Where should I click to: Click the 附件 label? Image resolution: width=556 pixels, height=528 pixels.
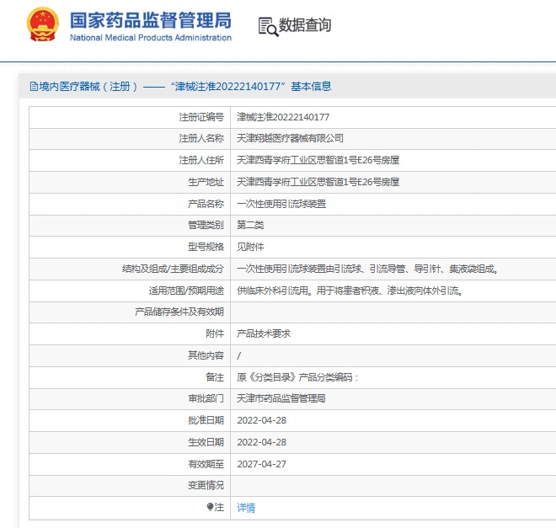coord(215,333)
